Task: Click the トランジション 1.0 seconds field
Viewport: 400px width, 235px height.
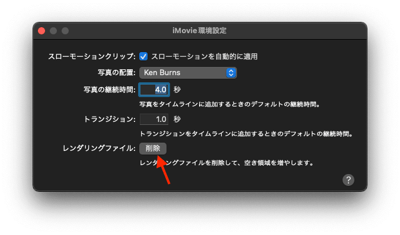Action: [x=154, y=120]
